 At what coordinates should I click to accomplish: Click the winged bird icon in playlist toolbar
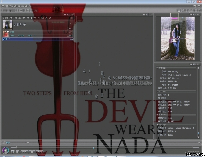[11, 18]
